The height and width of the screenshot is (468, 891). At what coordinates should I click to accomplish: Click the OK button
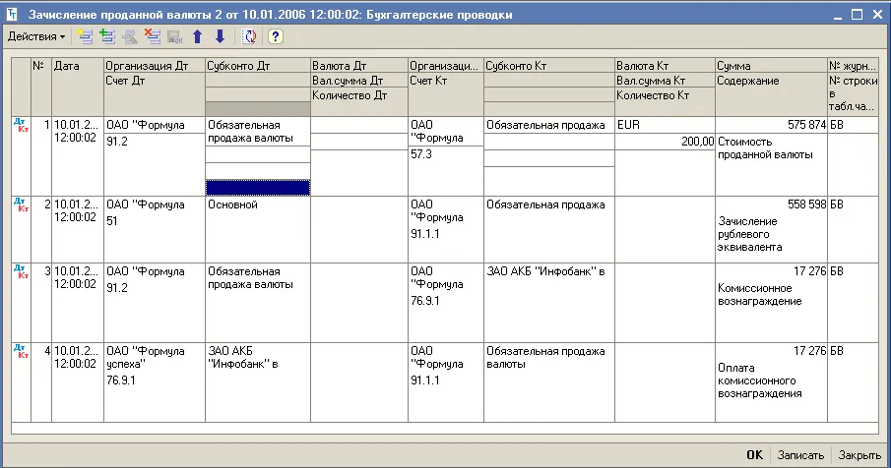pos(754,455)
